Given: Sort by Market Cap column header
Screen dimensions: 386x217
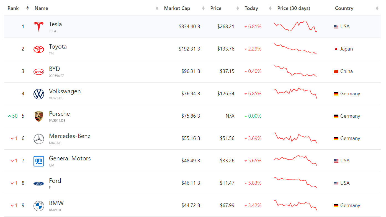Looking at the screenshot, I should pos(177,8).
